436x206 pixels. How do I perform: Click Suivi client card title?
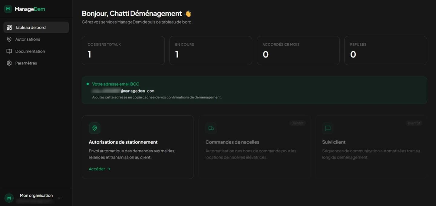coord(334,142)
